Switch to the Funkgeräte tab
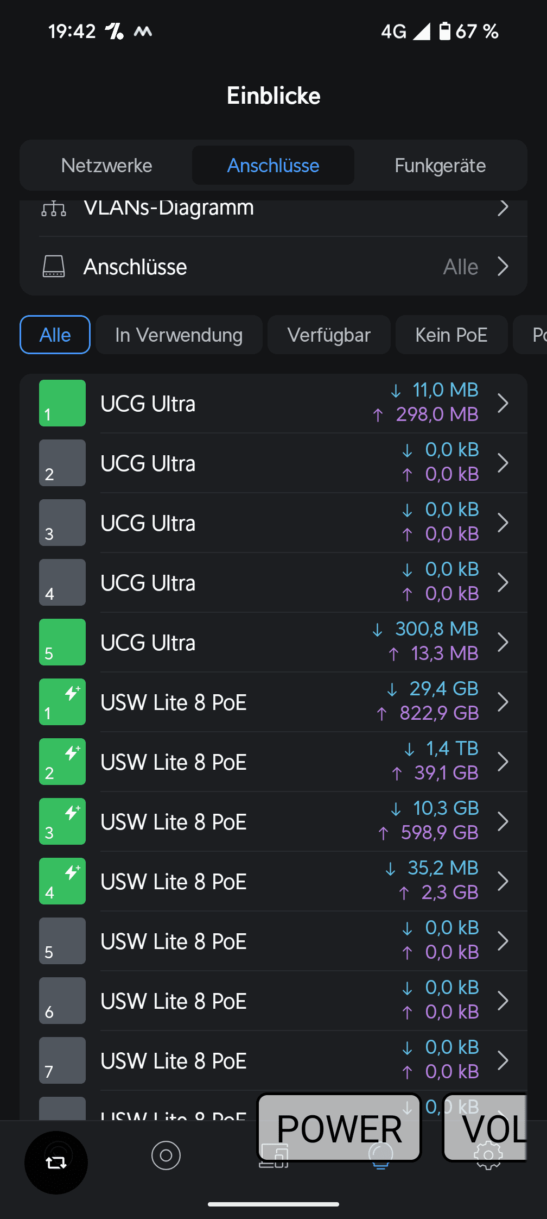The image size is (547, 1219). [x=440, y=165]
